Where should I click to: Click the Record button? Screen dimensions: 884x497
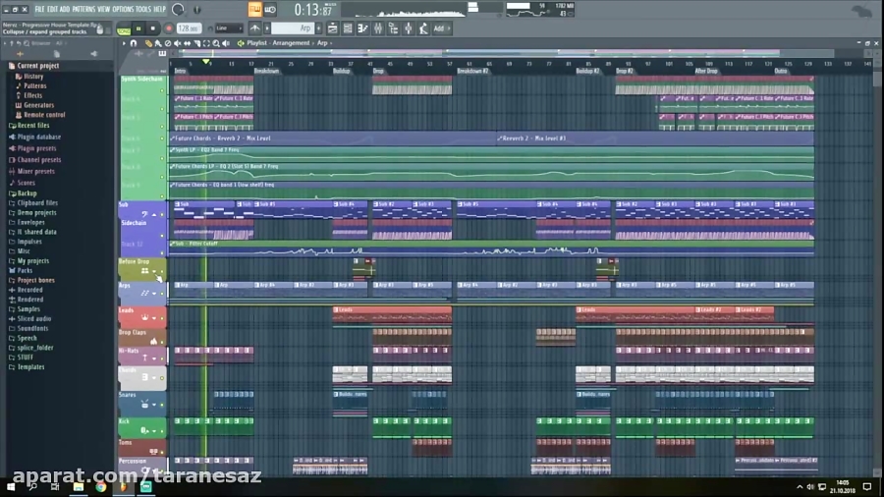(x=168, y=28)
